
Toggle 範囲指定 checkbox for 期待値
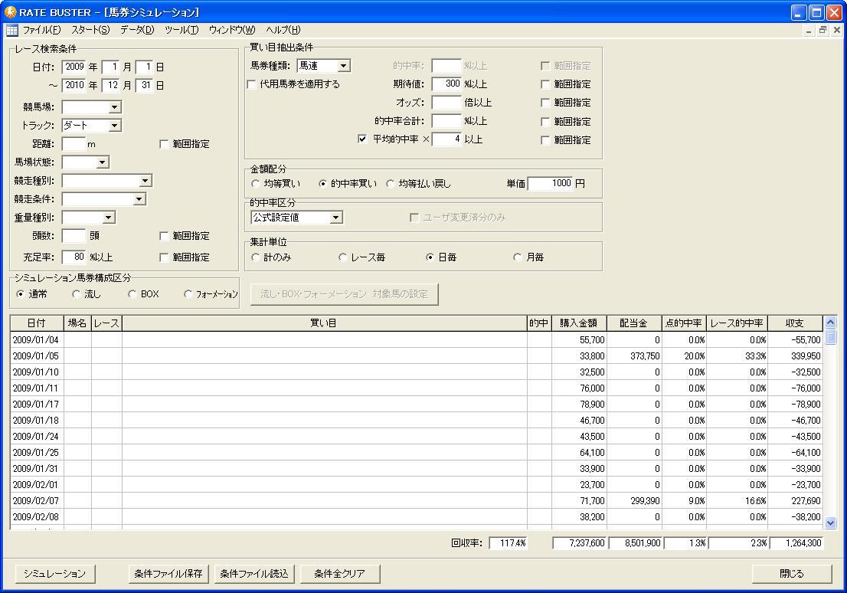pos(545,84)
